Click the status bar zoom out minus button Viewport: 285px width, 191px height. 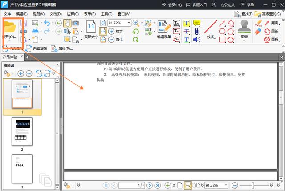click(x=235, y=185)
